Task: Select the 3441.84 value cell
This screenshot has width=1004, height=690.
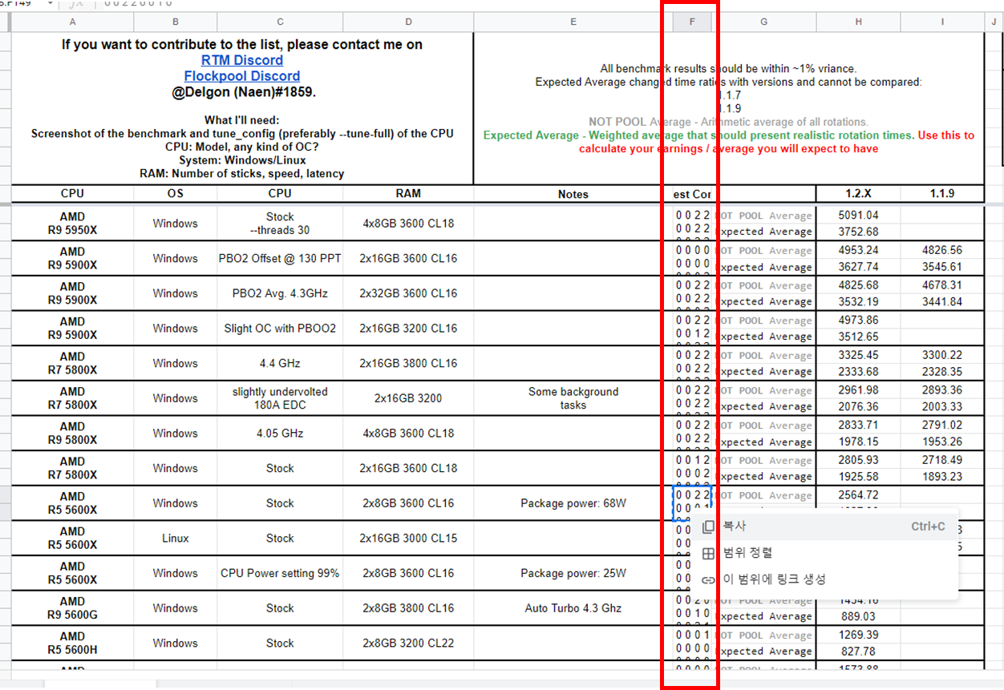Action: 942,302
